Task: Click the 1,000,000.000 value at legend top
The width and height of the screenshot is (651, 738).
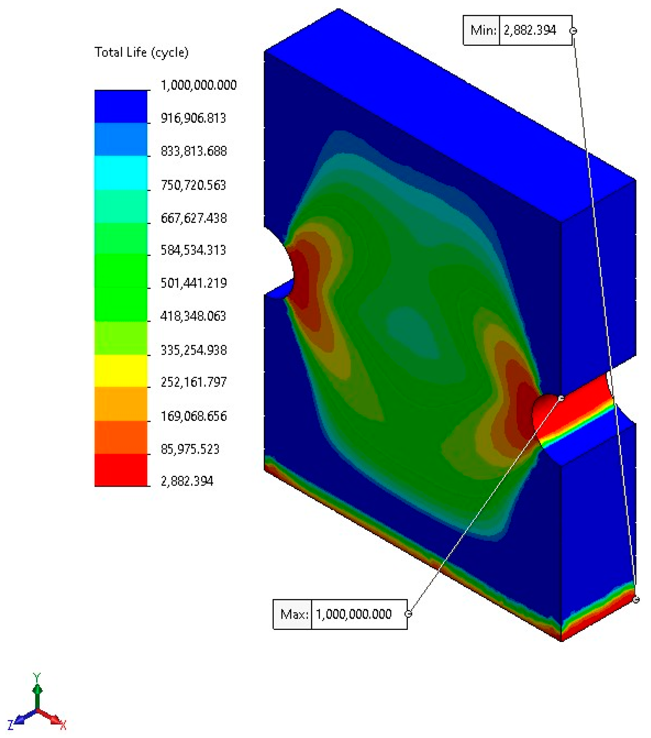Action: click(199, 85)
